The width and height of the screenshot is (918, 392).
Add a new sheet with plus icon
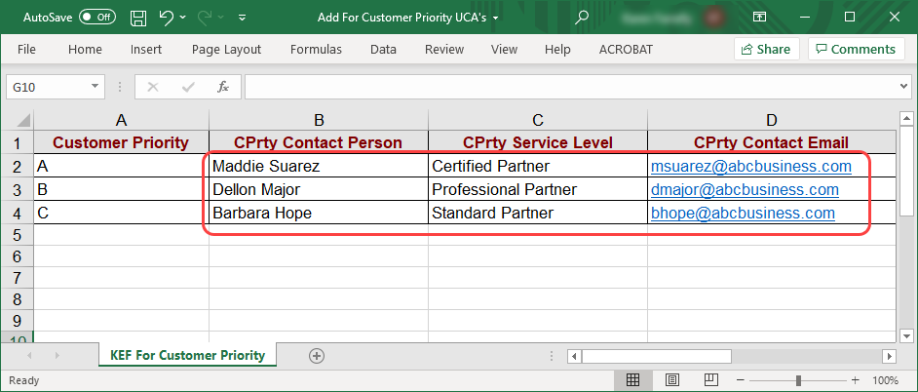[x=316, y=356]
